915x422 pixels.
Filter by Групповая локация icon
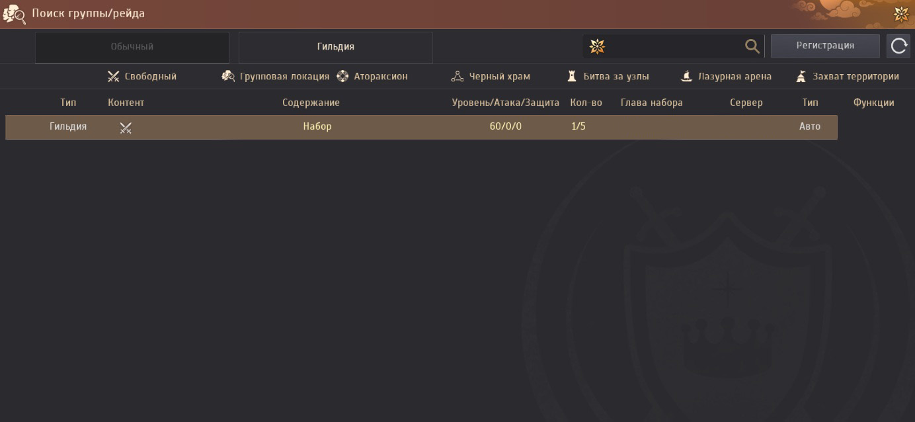[228, 77]
